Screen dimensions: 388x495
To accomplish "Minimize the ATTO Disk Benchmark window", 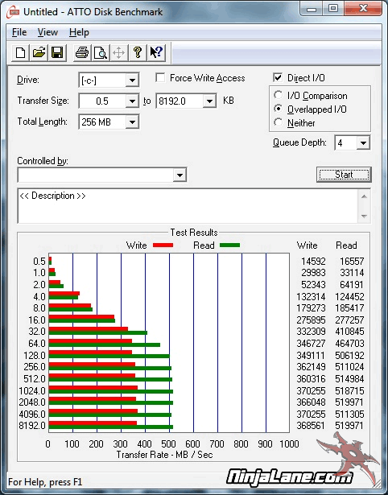I will coord(312,9).
